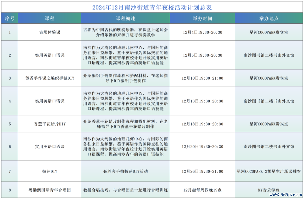Click the 举办地点 column header
The width and height of the screenshot is (304, 199).
tap(269, 18)
